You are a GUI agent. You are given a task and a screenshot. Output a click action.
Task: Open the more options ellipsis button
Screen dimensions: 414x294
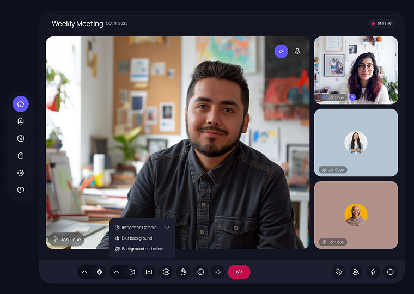tap(391, 272)
